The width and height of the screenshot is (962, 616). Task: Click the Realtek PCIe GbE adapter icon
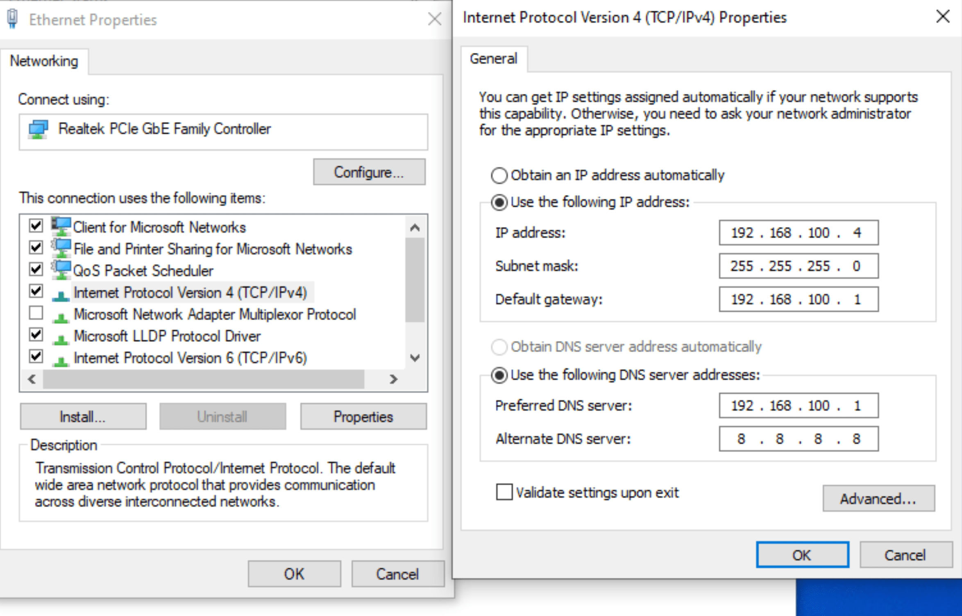click(38, 129)
